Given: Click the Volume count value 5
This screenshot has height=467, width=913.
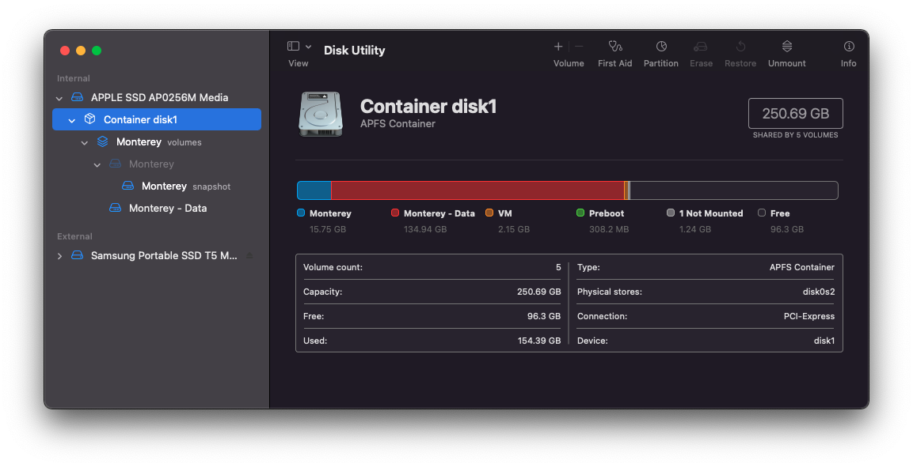Looking at the screenshot, I should click(558, 267).
